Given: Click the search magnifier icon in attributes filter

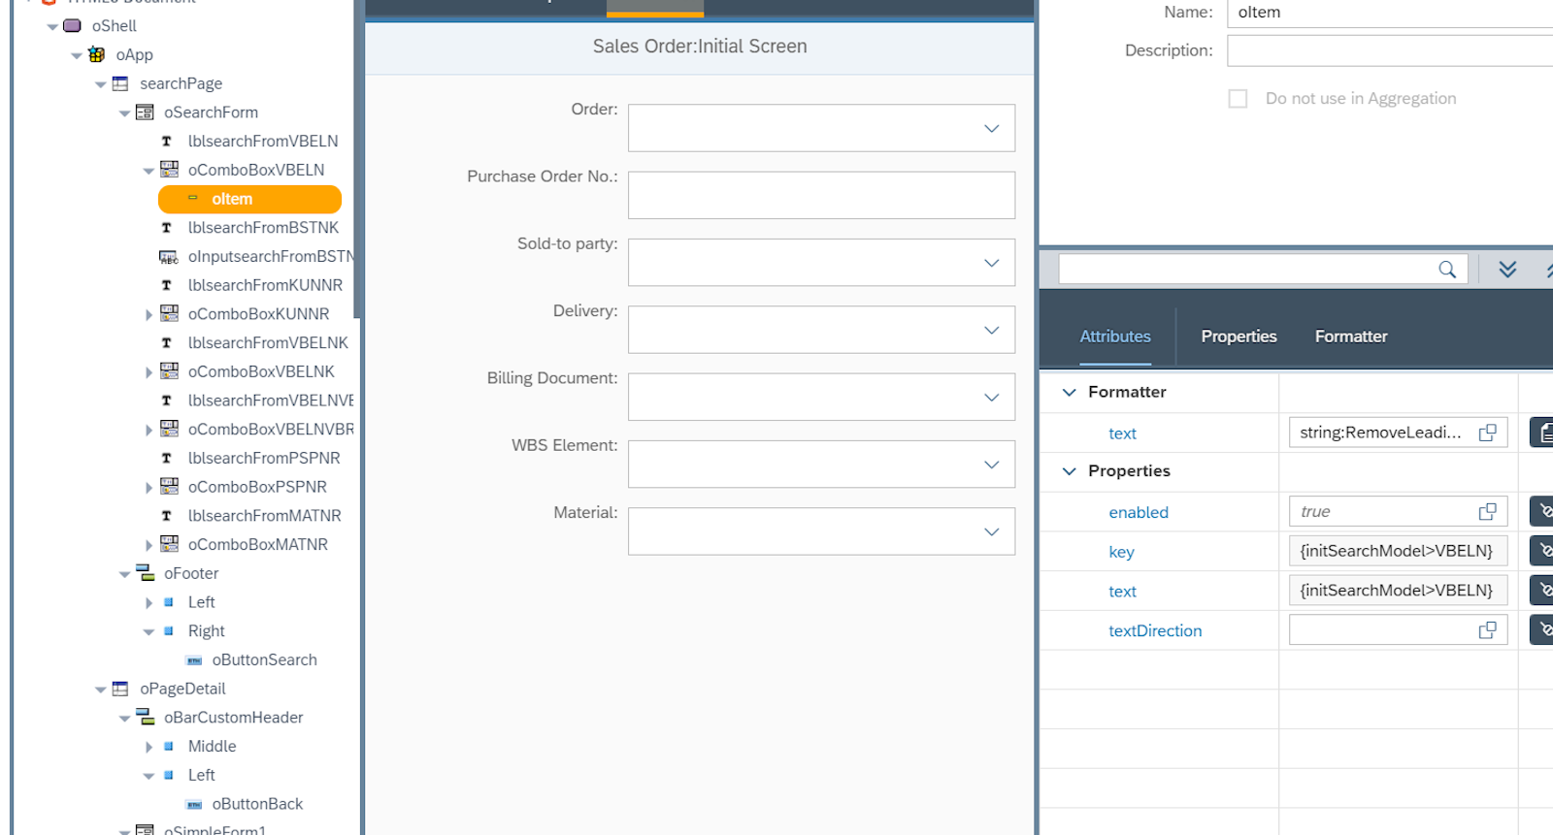Looking at the screenshot, I should (x=1447, y=270).
